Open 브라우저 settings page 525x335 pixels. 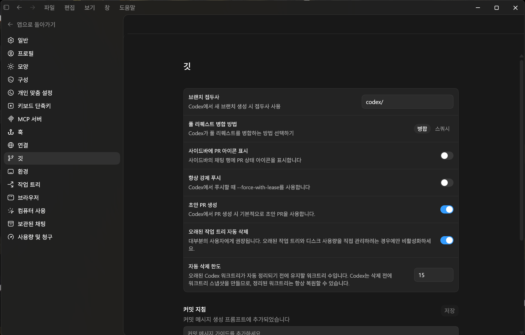tap(62, 198)
